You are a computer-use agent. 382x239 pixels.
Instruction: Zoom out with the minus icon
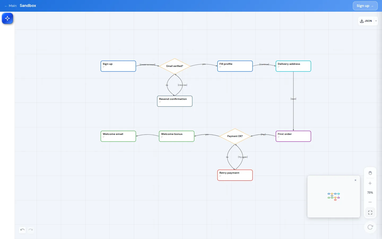tap(370, 202)
